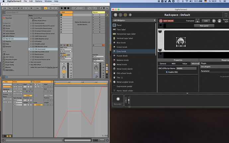Set Monitor to Auto
229x143 pixels.
(65, 55)
